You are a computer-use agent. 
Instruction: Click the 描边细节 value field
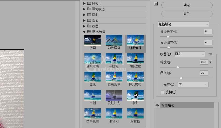point(208,42)
